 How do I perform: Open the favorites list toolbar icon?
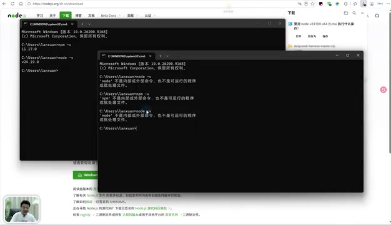pos(355,4)
